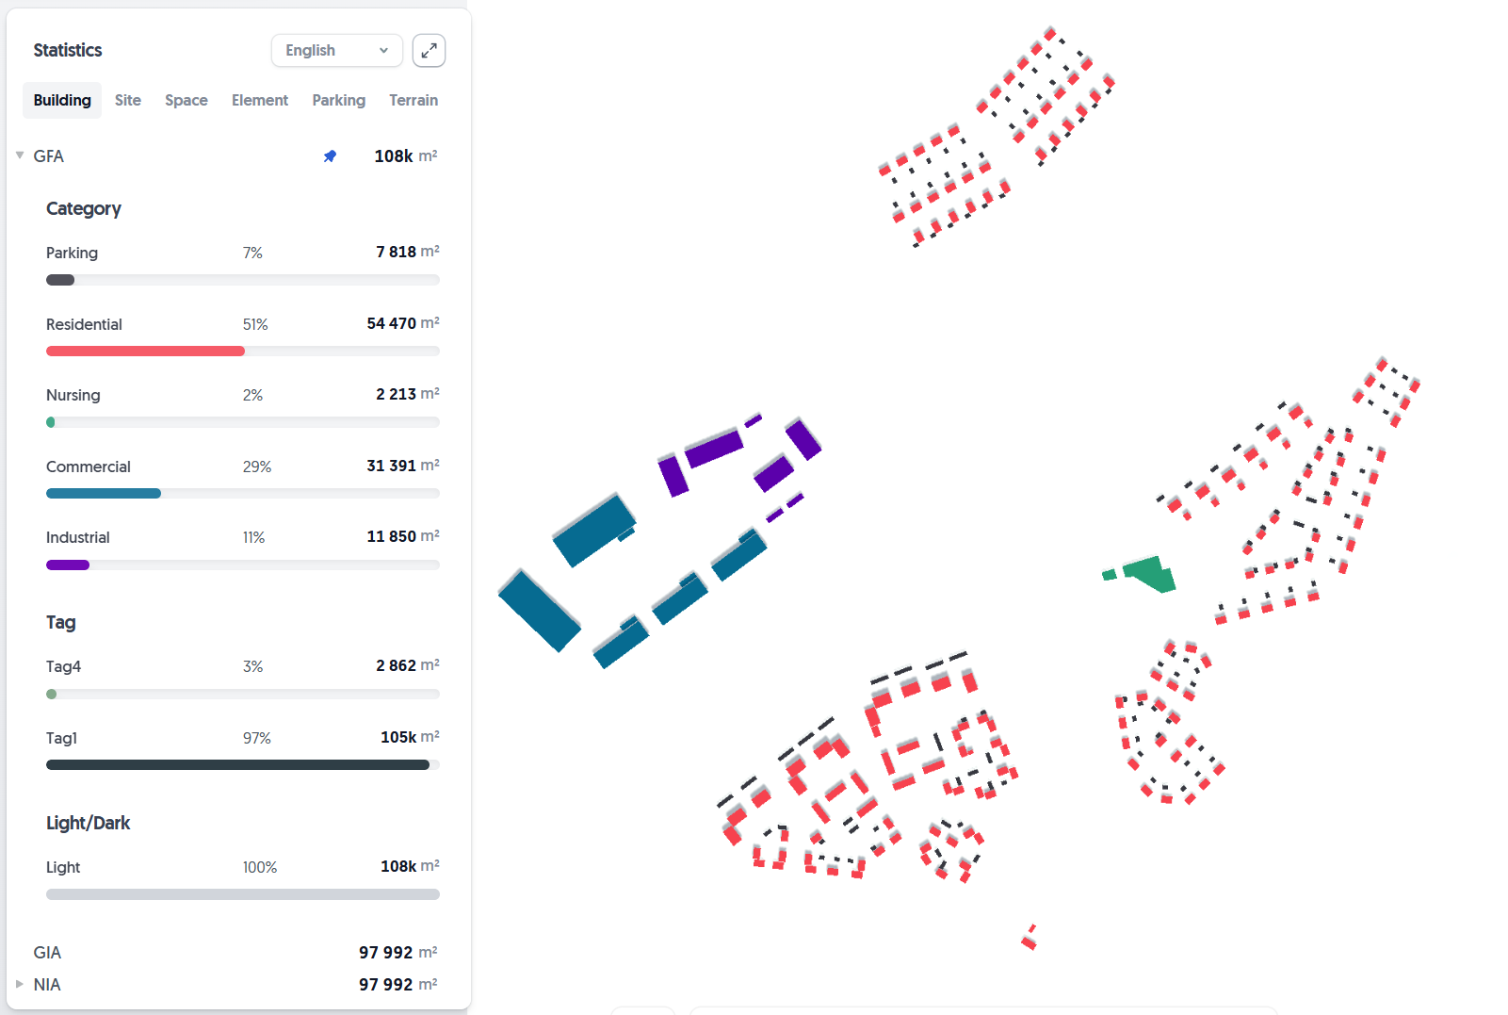
Task: Select the Terrain tab
Action: (413, 100)
